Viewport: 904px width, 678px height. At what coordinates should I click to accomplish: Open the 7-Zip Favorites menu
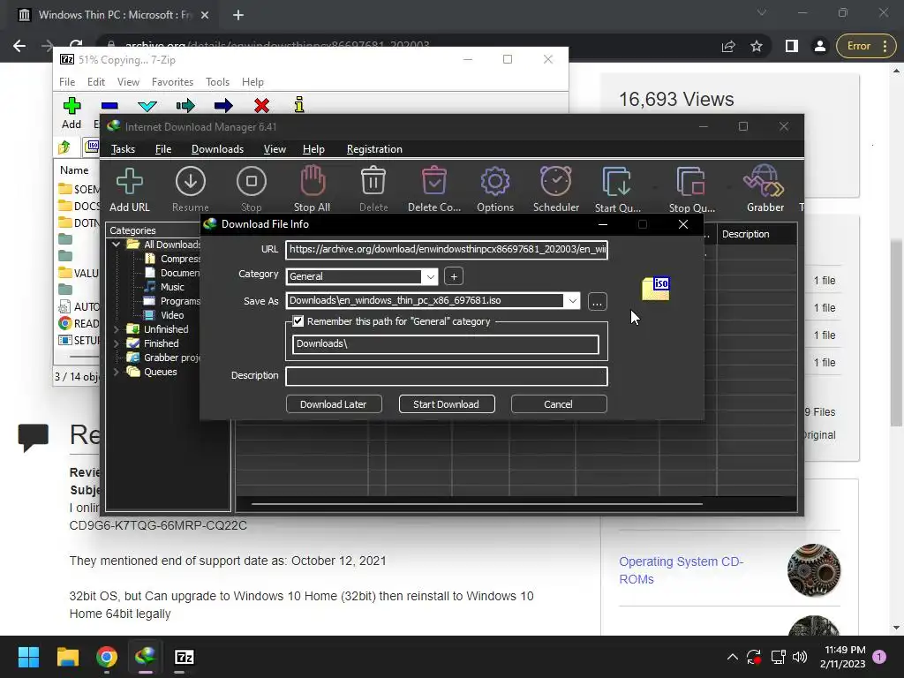point(172,82)
